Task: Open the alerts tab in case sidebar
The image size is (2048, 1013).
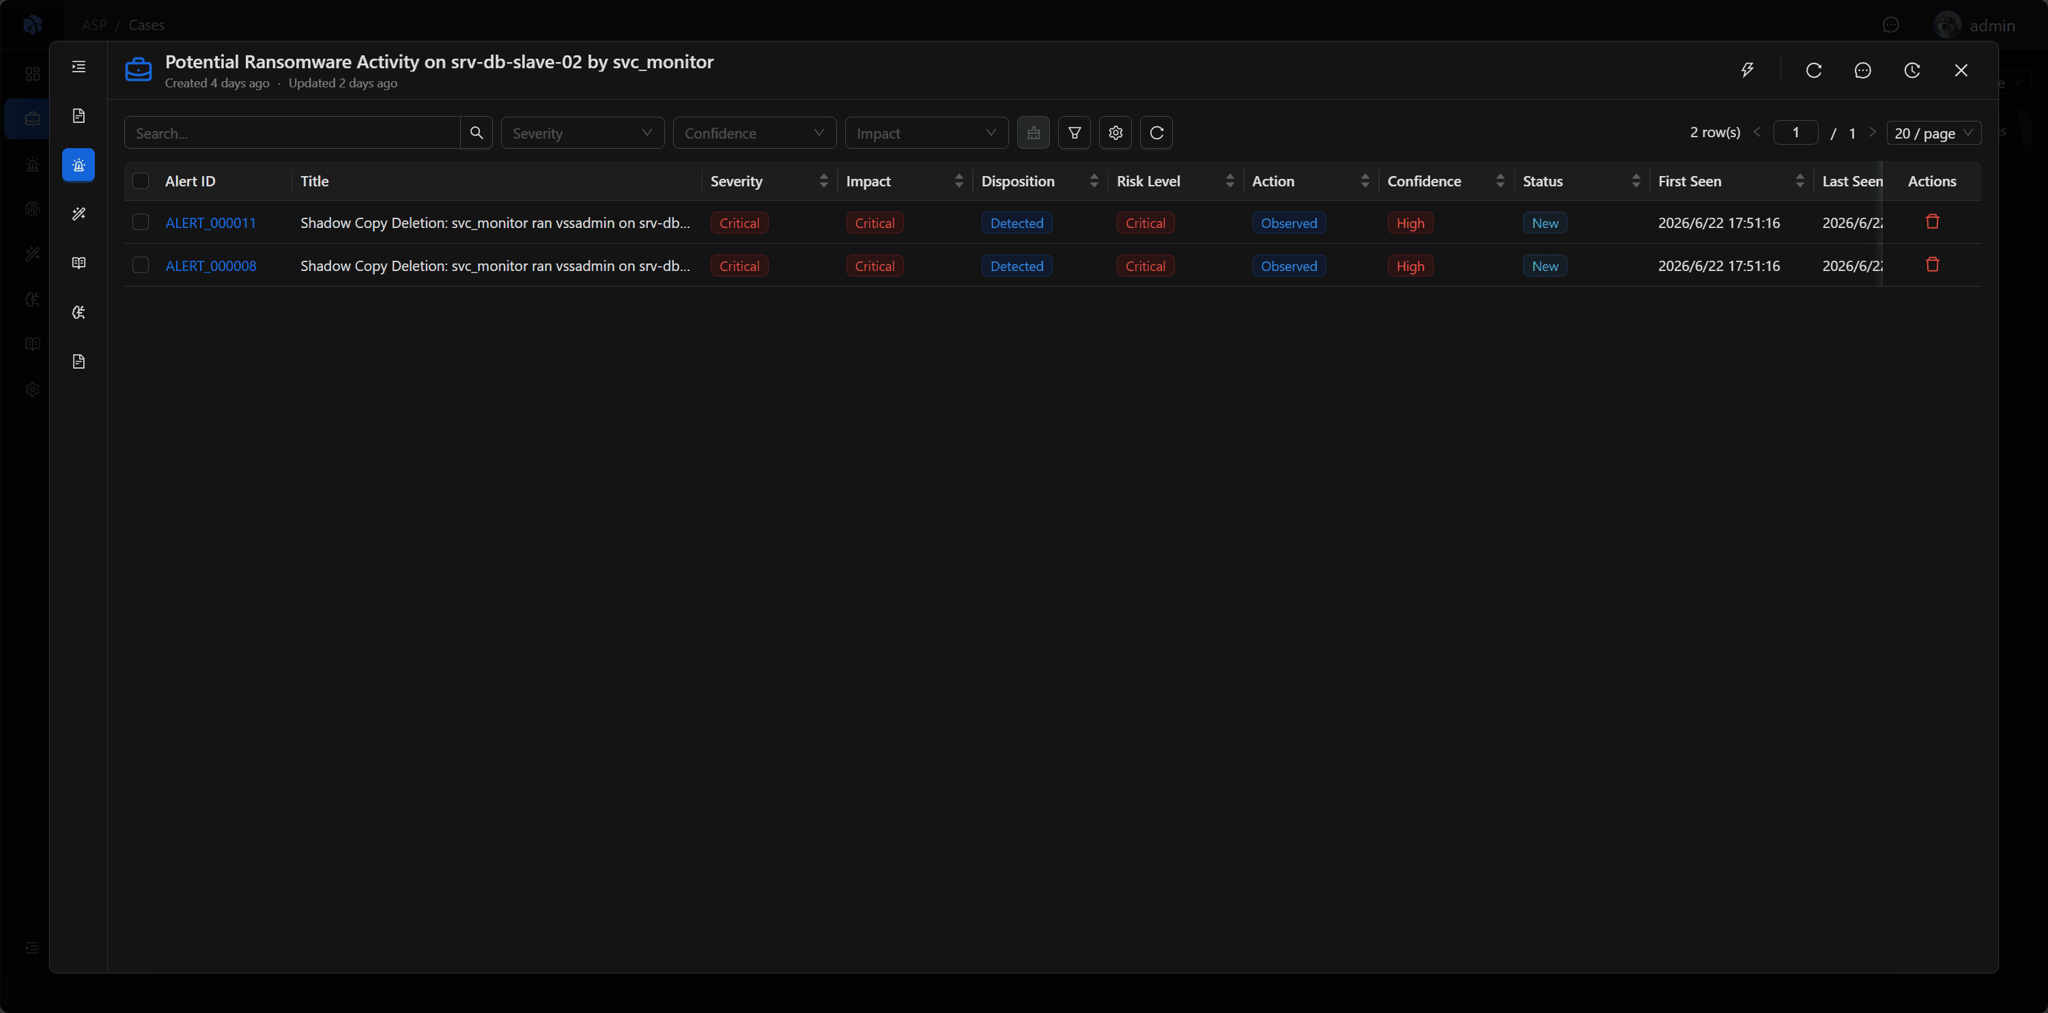Action: 79,165
